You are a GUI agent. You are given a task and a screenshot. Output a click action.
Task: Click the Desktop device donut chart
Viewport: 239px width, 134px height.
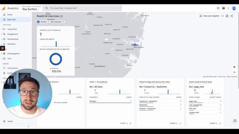56,59
